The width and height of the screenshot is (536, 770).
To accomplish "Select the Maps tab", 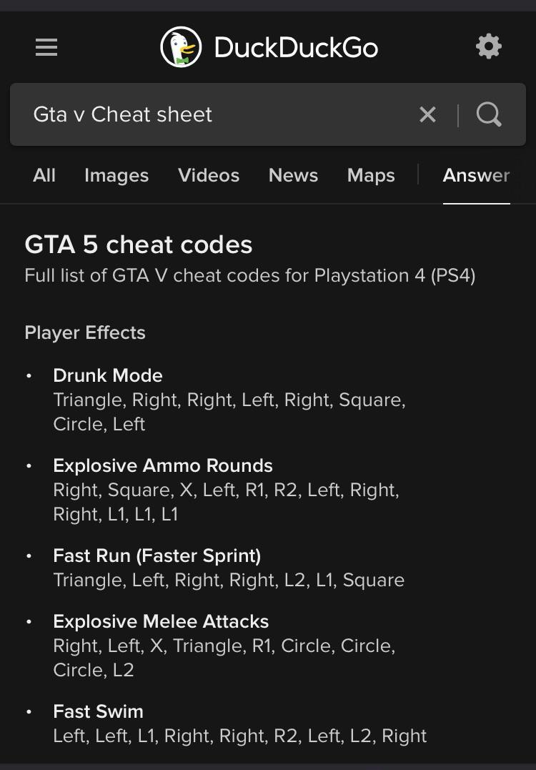I will tap(371, 175).
